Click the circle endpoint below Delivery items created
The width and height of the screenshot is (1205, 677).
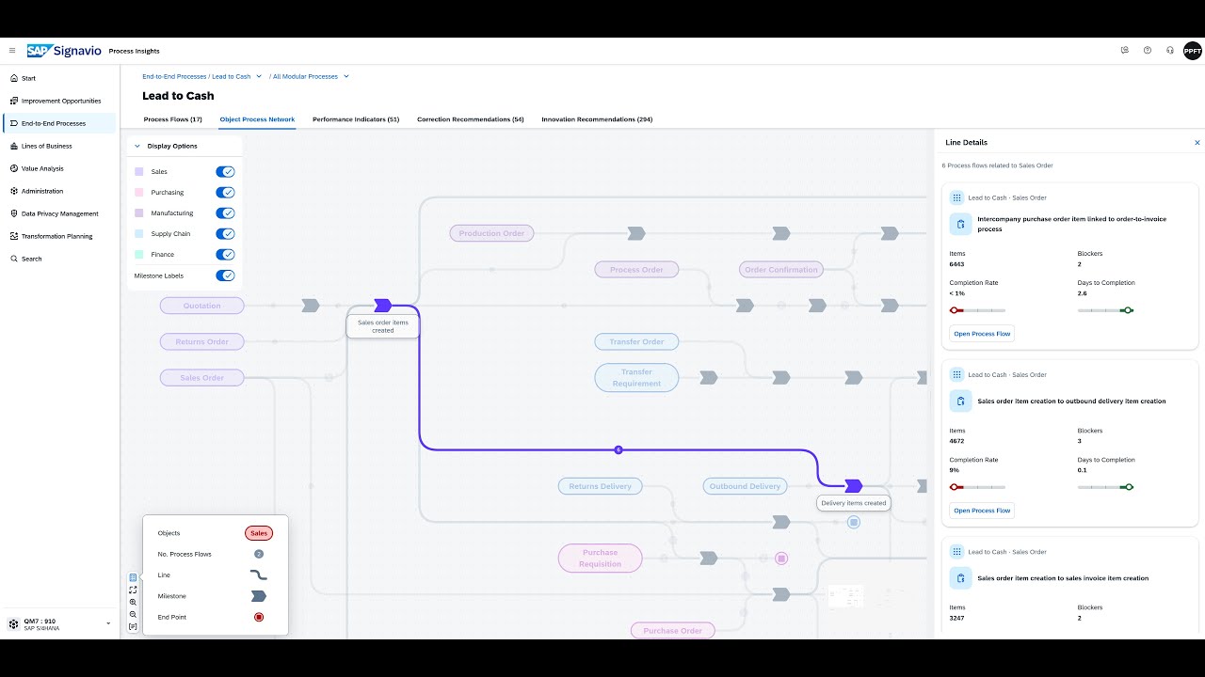(x=853, y=522)
